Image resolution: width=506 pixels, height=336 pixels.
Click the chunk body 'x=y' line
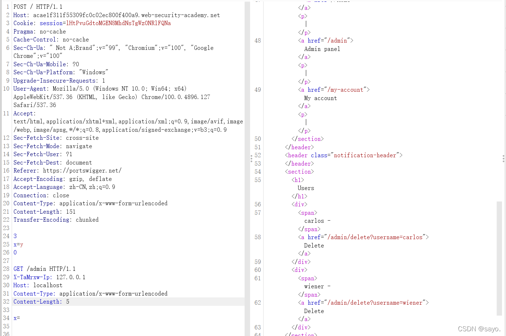(18, 244)
